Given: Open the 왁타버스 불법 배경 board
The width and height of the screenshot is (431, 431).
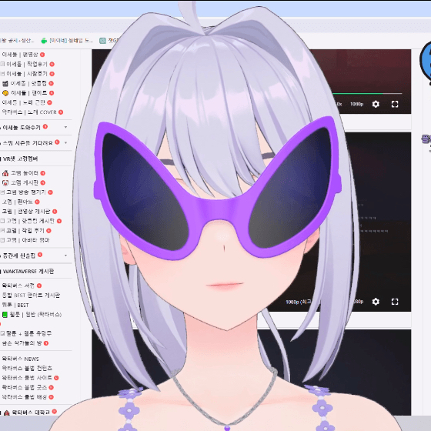Looking at the screenshot, I should 25,397.
